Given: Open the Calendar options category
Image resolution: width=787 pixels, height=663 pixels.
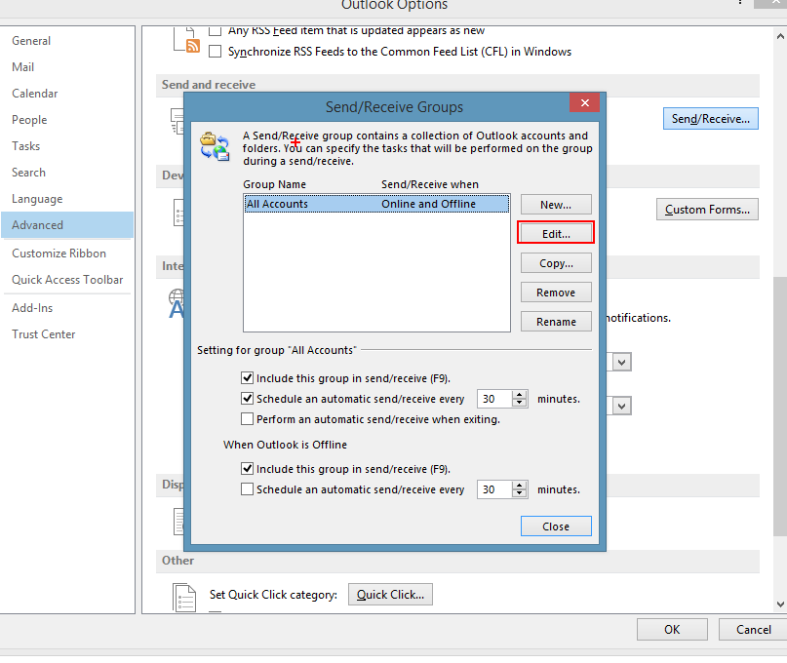Looking at the screenshot, I should click(x=67, y=94).
